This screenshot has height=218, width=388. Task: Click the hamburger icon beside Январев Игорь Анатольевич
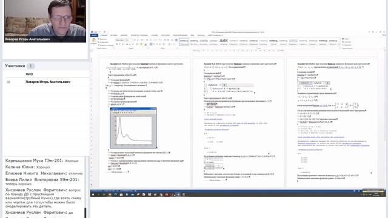click(8, 82)
